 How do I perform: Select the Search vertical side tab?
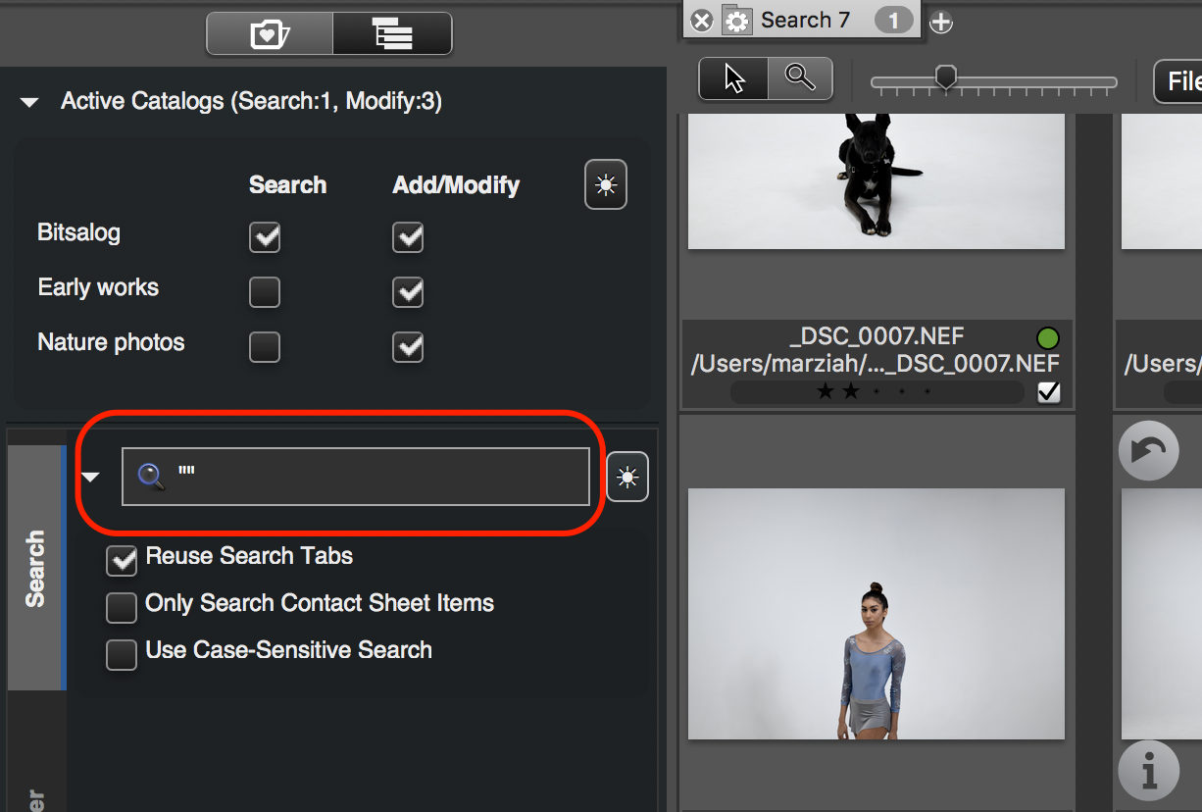point(36,568)
